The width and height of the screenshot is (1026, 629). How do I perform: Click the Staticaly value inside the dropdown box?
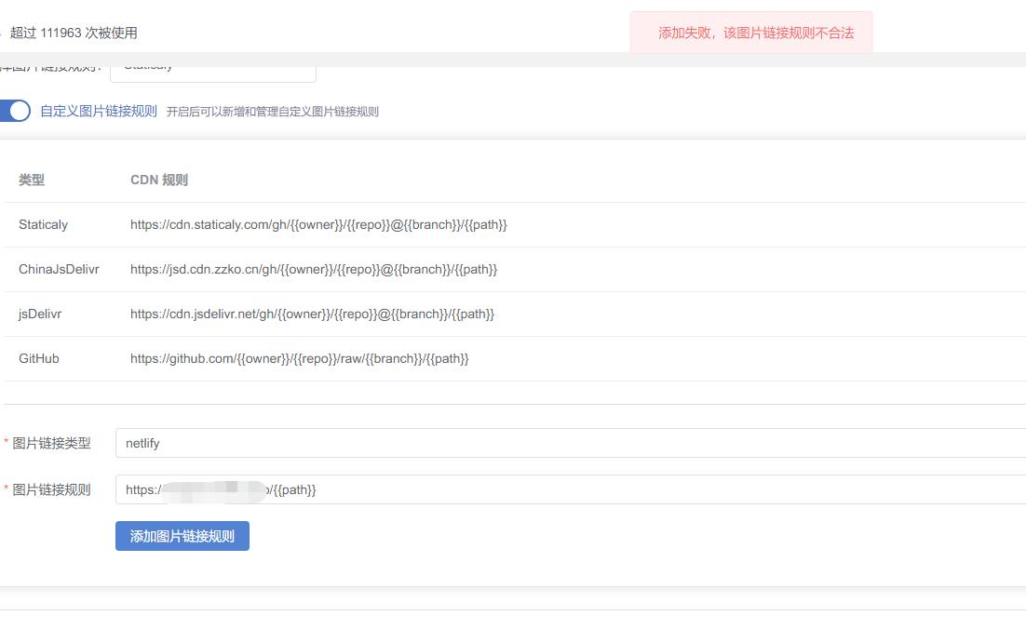pos(149,64)
